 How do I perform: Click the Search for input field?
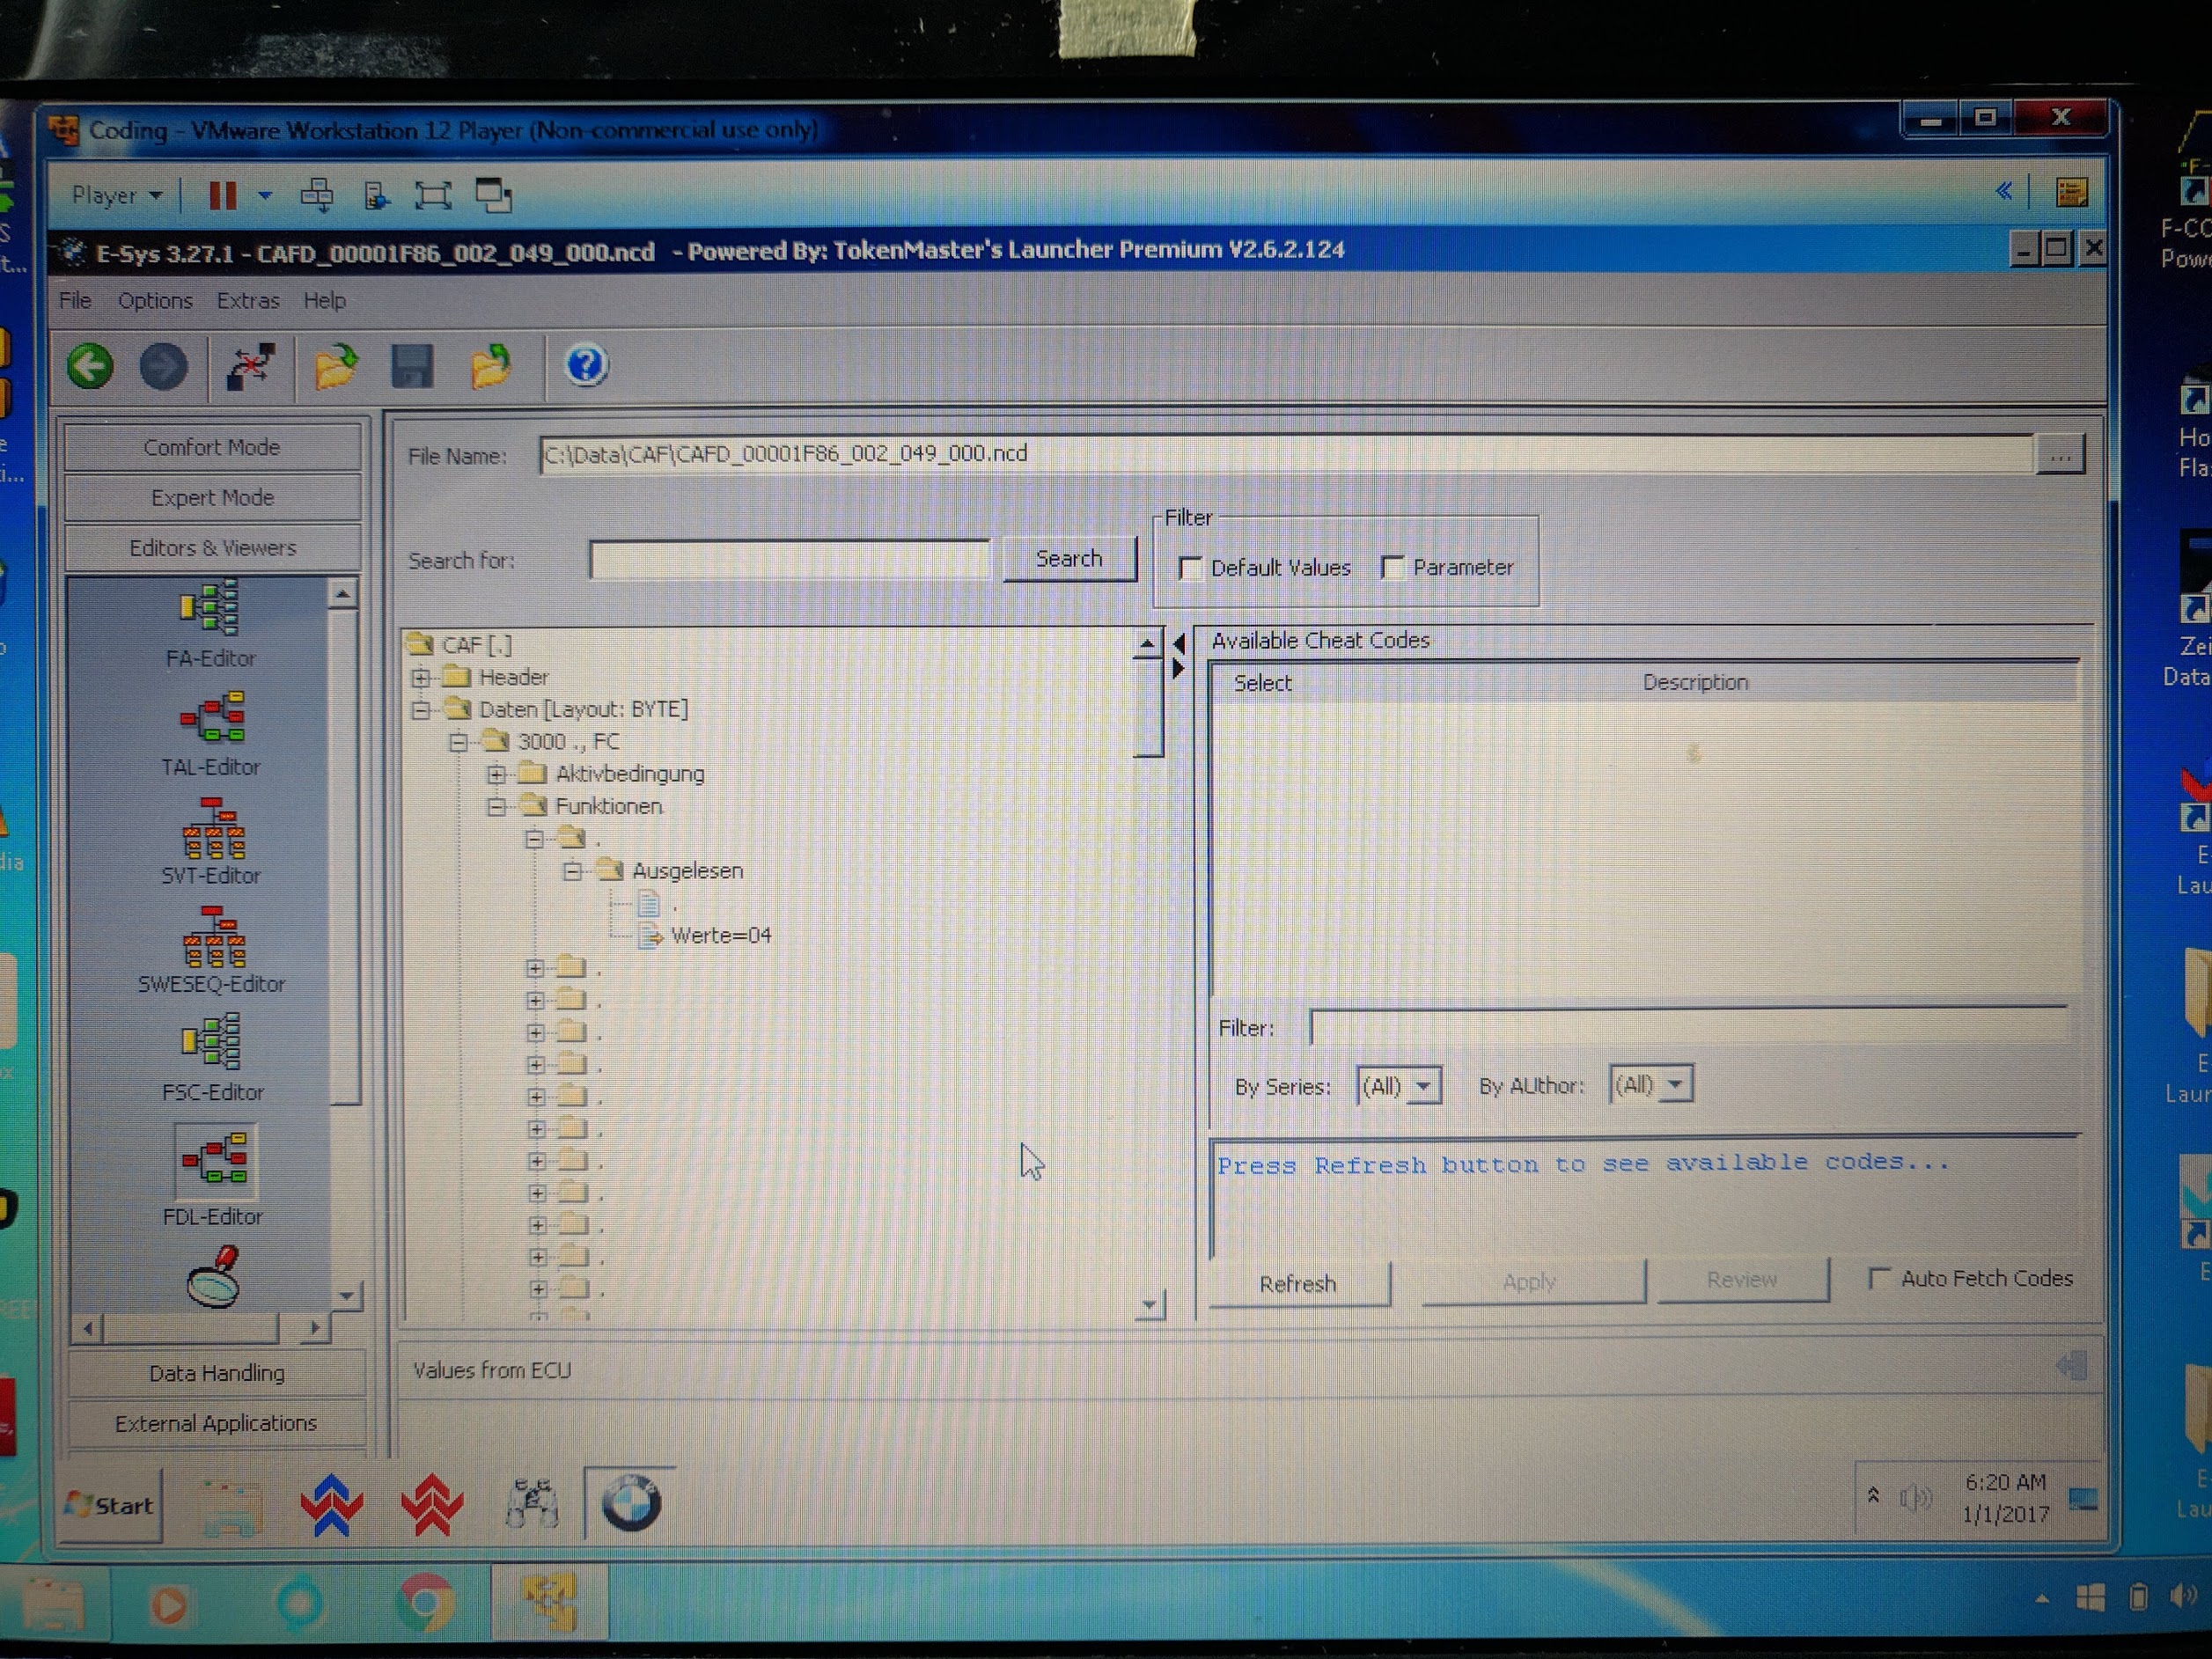pos(790,560)
